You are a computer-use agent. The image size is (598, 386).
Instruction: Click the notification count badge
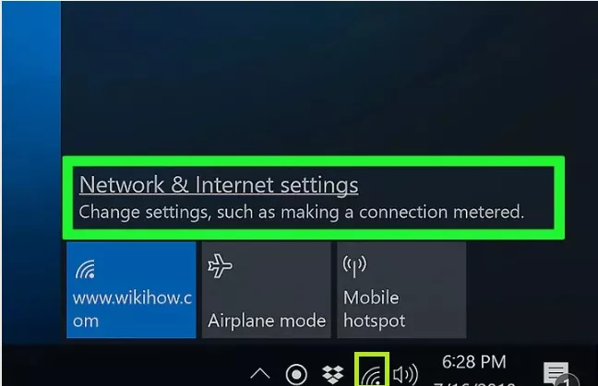coord(567,381)
